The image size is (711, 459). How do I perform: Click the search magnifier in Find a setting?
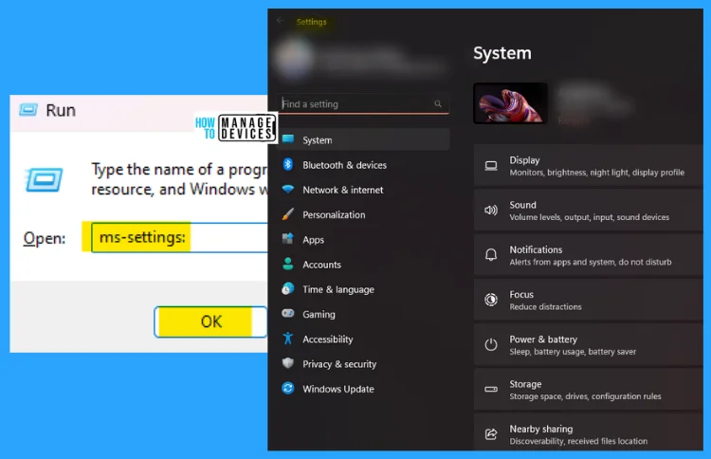coord(438,104)
